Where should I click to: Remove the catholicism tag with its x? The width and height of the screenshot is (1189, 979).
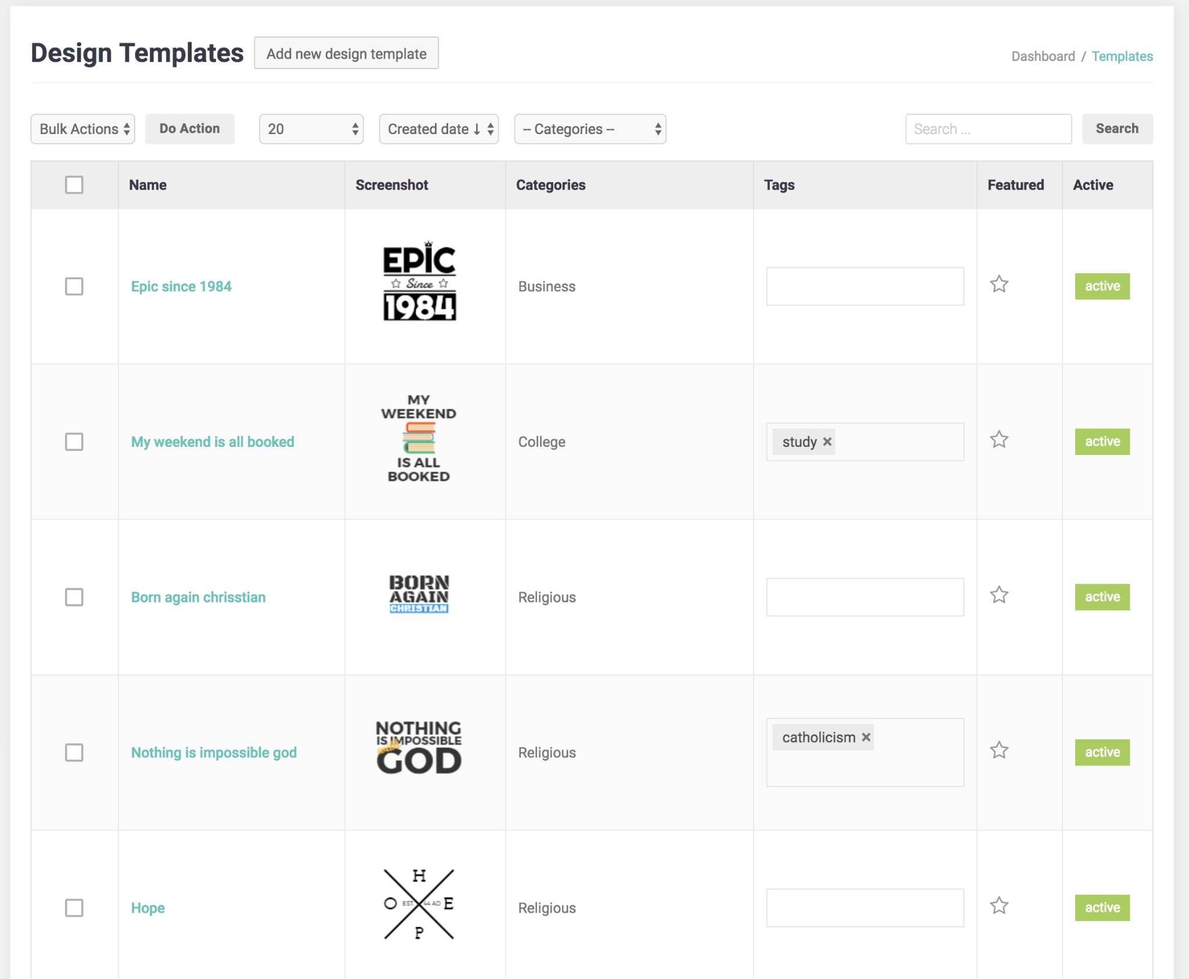pos(866,737)
